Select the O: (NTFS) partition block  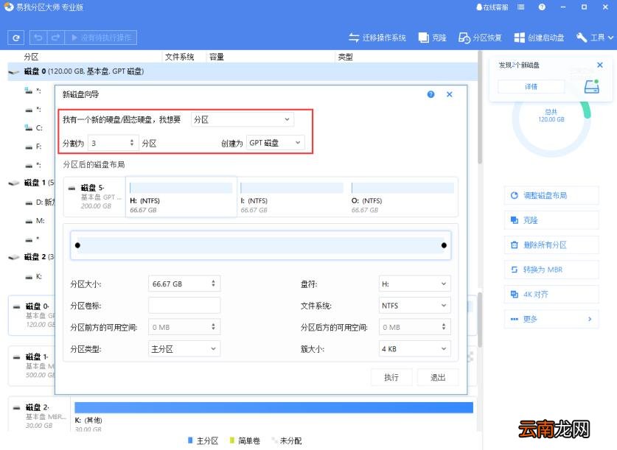[x=403, y=197]
